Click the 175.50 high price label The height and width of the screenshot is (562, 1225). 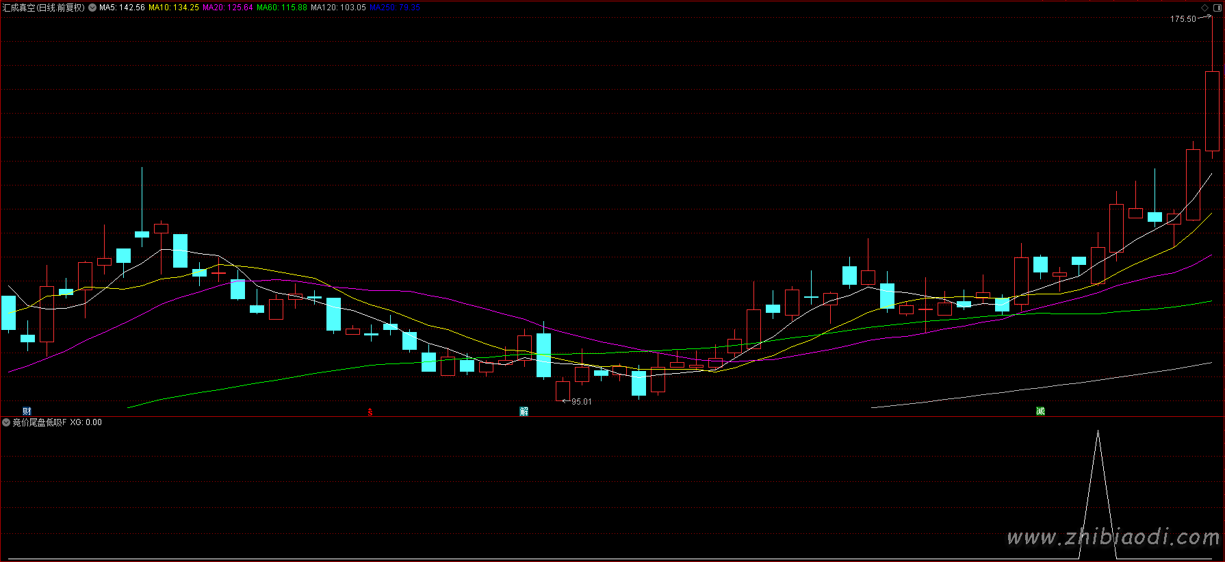pos(1183,19)
